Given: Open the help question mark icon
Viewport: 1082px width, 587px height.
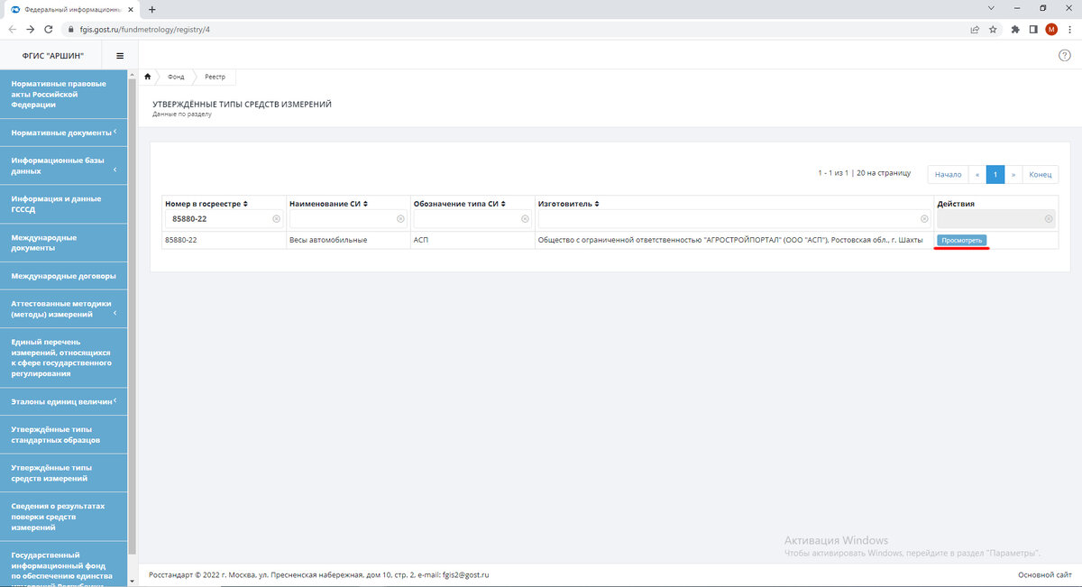Looking at the screenshot, I should (x=1064, y=56).
